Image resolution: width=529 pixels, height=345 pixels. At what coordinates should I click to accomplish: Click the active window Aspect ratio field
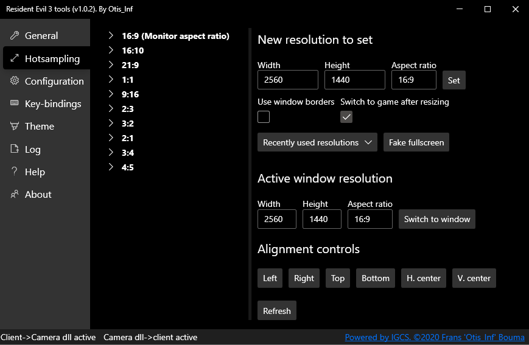tap(370, 219)
